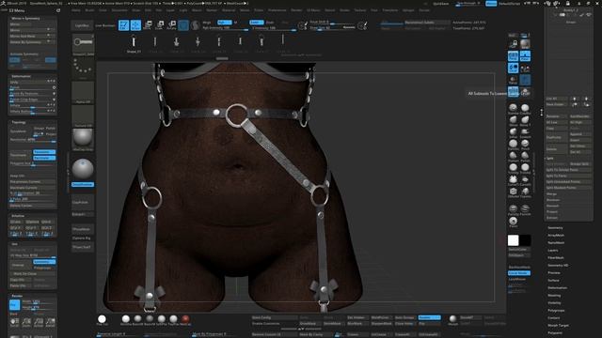Screen dimensions: 602x338
Task: Pick the Snake_01 brush preset
Action: 134,44
